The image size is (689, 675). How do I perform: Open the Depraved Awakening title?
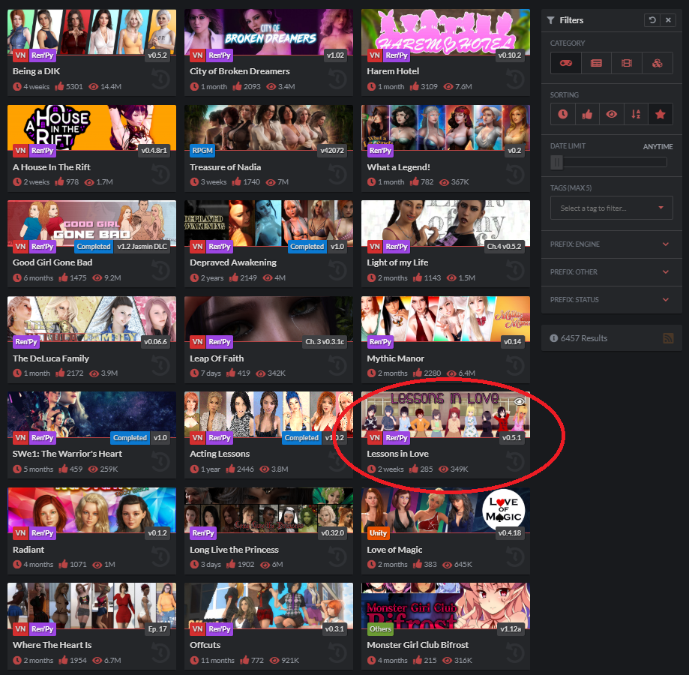pyautogui.click(x=233, y=262)
